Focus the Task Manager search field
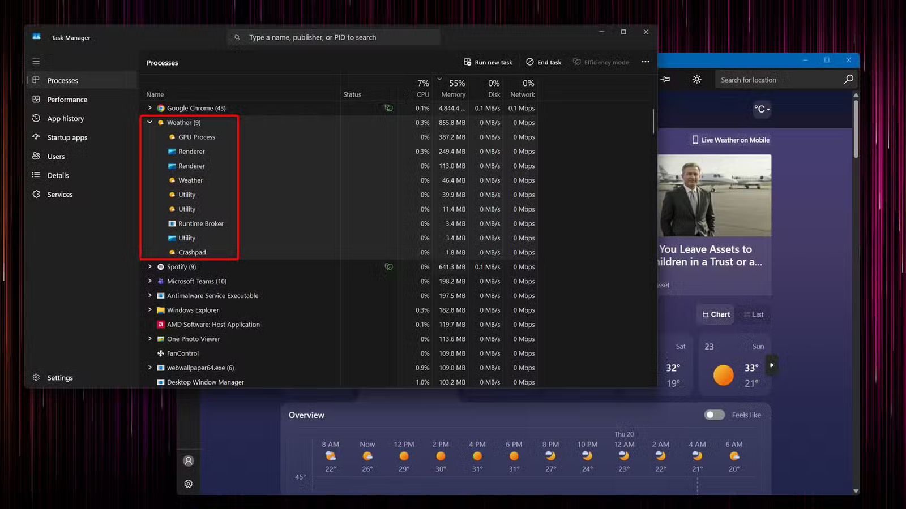This screenshot has height=509, width=906. pos(334,37)
